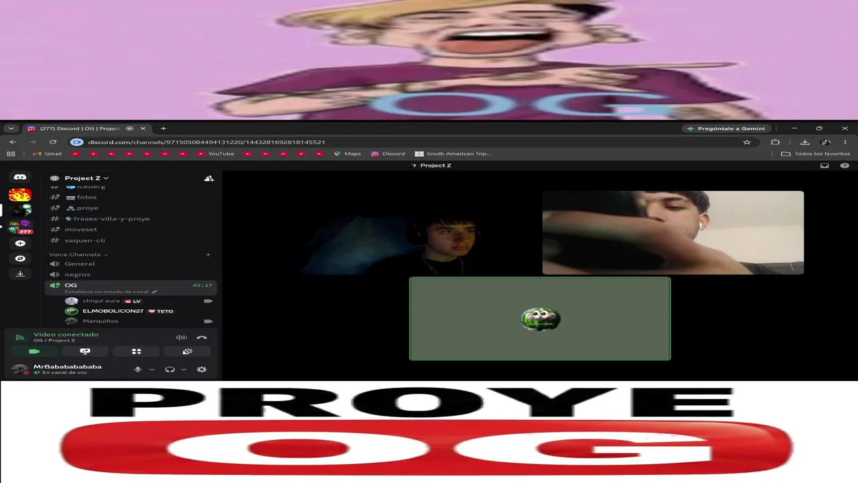858x483 pixels.
Task: Open the Maps bookmark
Action: 347,154
